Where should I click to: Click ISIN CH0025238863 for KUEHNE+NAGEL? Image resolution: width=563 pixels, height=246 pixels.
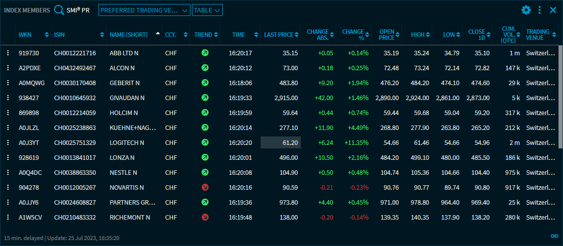pos(75,128)
